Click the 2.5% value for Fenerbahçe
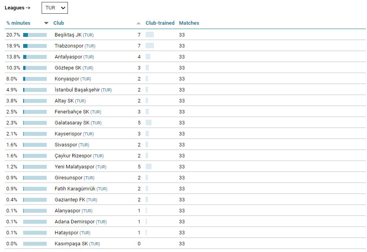 click(x=12, y=112)
